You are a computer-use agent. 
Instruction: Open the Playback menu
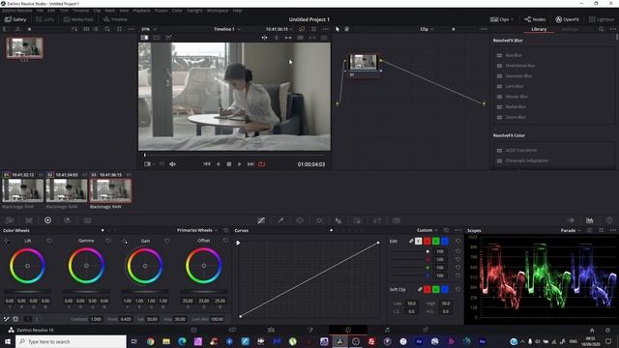pos(141,11)
